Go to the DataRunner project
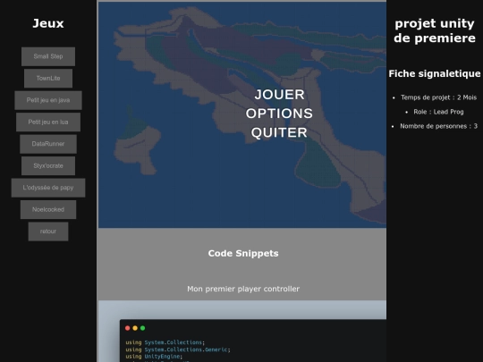This screenshot has width=483, height=362. 48,144
